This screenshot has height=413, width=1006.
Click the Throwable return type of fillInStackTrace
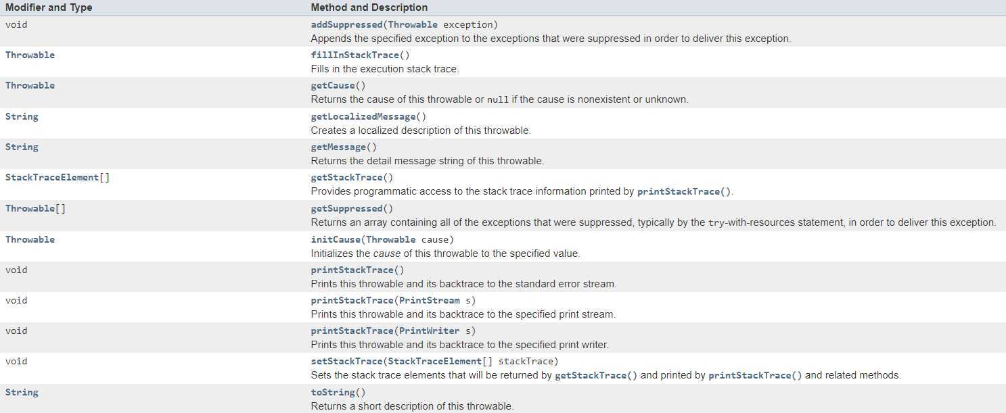point(30,55)
